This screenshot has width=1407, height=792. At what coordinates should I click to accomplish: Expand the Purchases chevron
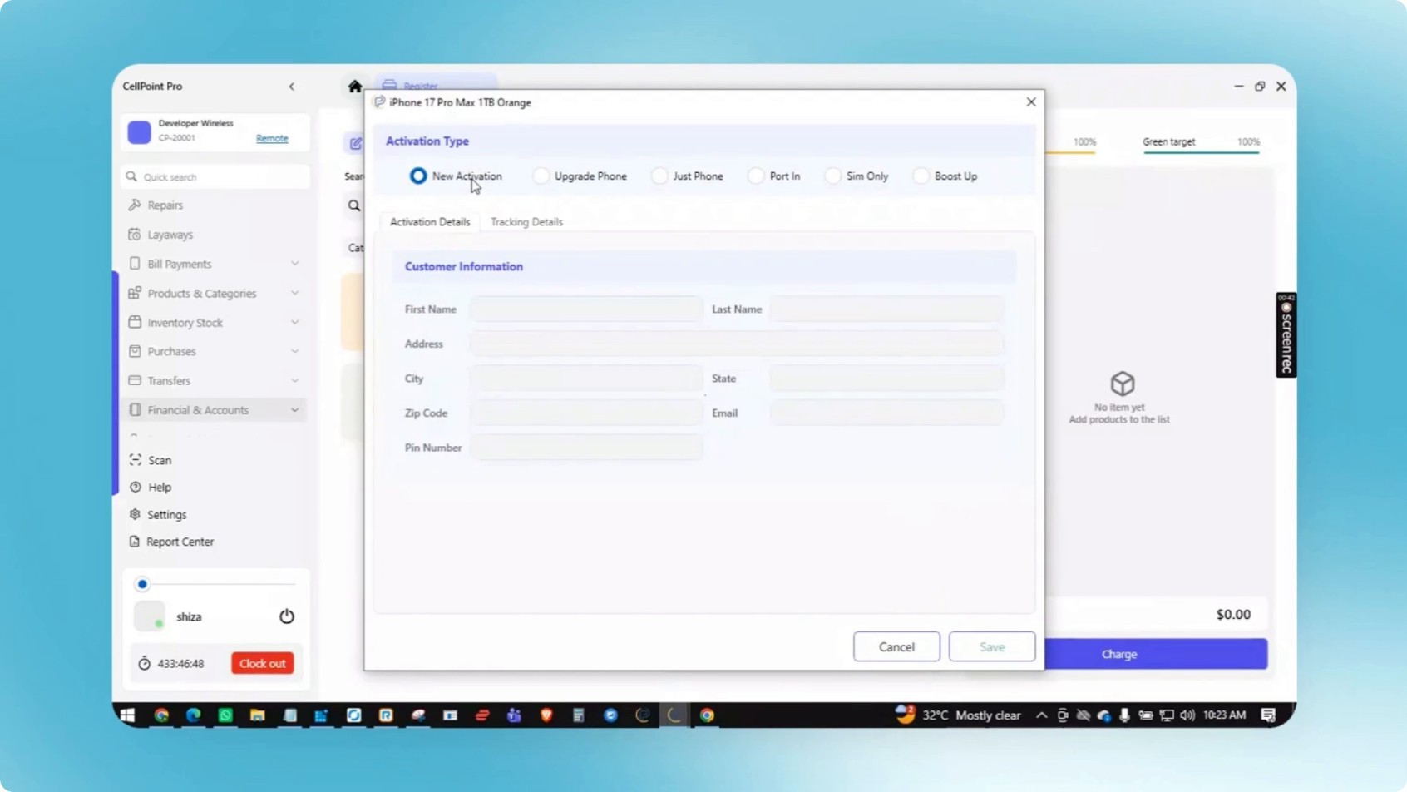[294, 351]
